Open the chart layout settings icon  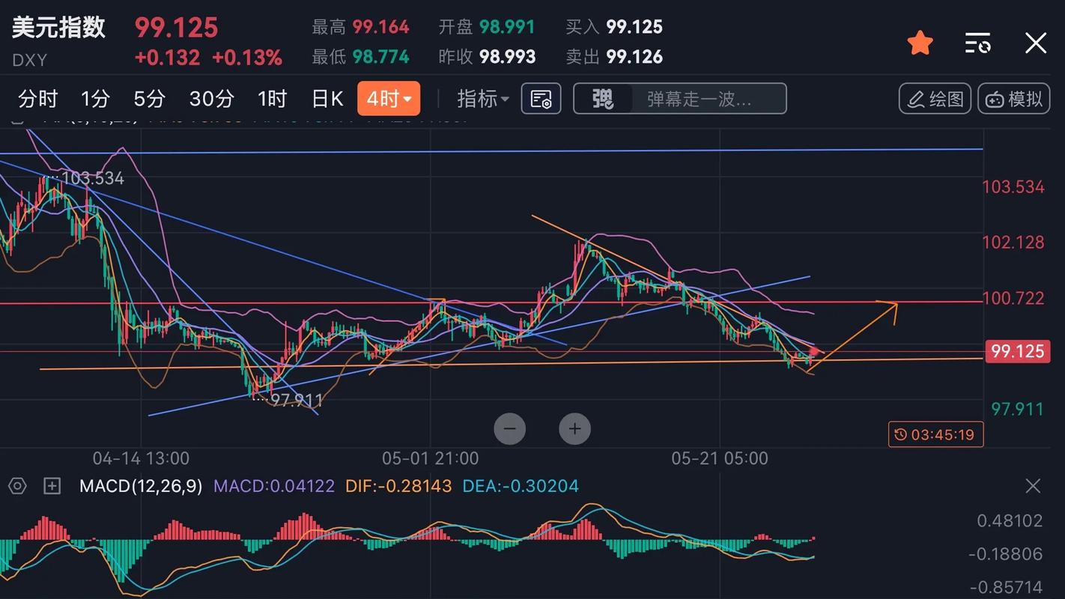click(541, 99)
